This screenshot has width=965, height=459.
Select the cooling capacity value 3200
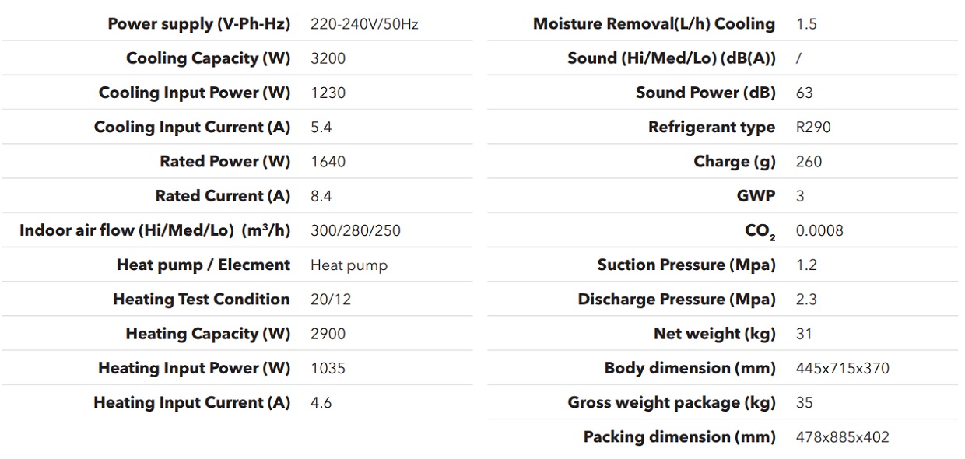(x=328, y=58)
